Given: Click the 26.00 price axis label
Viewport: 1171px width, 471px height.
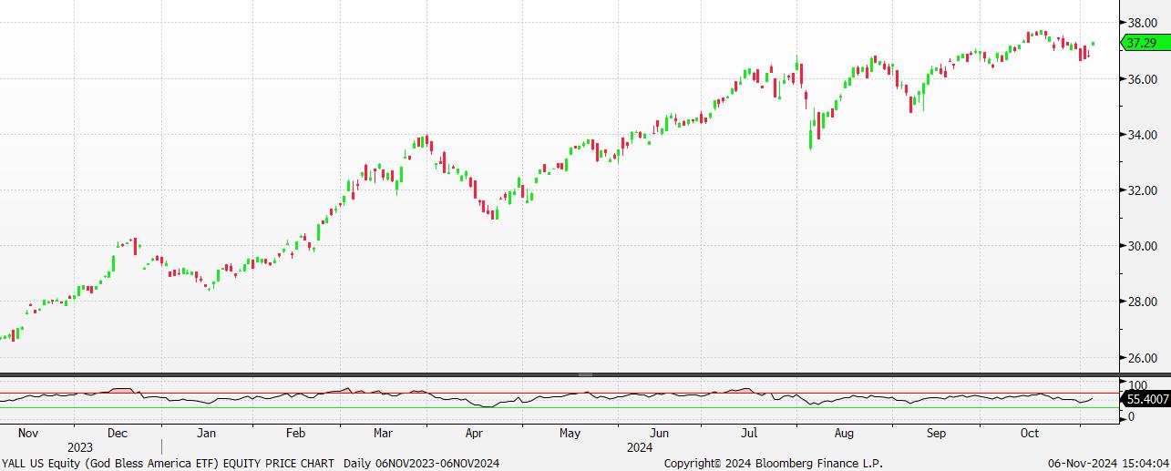Looking at the screenshot, I should (x=1142, y=358).
